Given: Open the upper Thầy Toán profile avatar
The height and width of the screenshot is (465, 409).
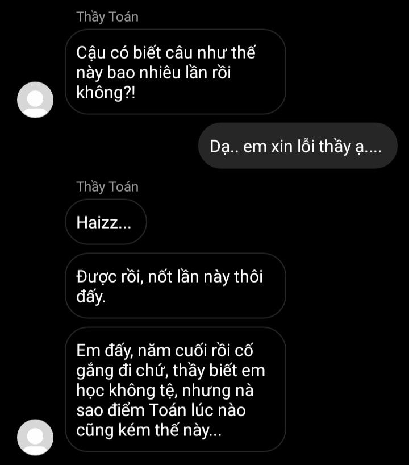Looking at the screenshot, I should (x=35, y=99).
